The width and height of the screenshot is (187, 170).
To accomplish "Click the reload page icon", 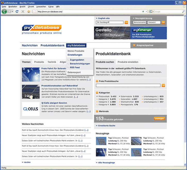I will pyautogui.click(x=17, y=11).
